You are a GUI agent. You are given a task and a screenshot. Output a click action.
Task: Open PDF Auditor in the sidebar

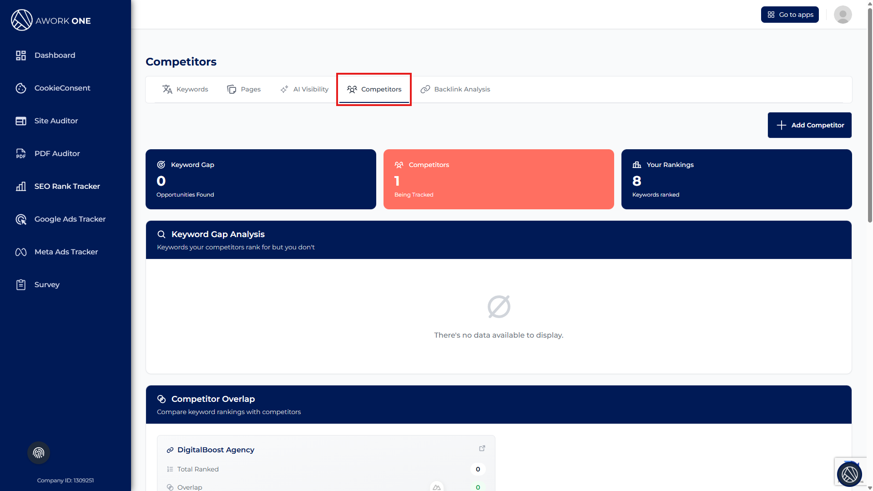click(57, 153)
